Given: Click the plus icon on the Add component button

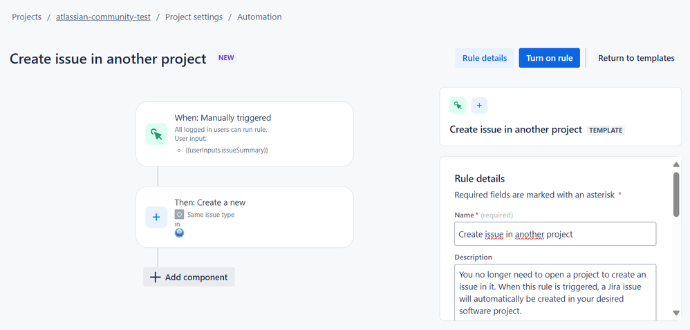Looking at the screenshot, I should 156,278.
